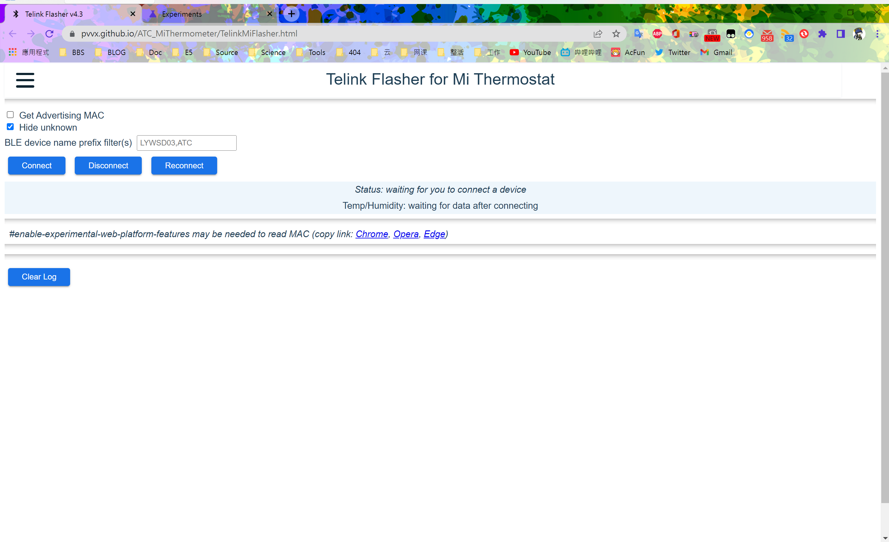This screenshot has height=542, width=889.
Task: Click the blue circular extension icon
Action: (x=749, y=34)
